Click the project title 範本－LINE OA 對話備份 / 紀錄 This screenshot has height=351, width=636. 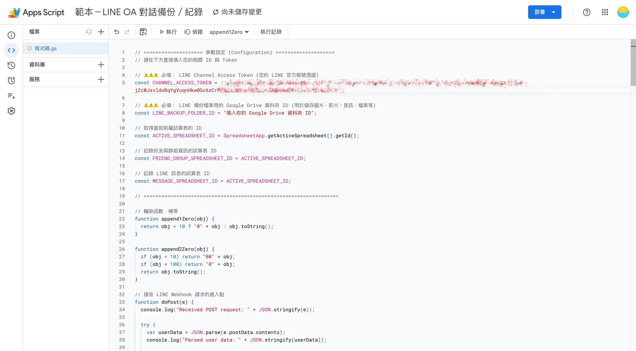(x=139, y=12)
